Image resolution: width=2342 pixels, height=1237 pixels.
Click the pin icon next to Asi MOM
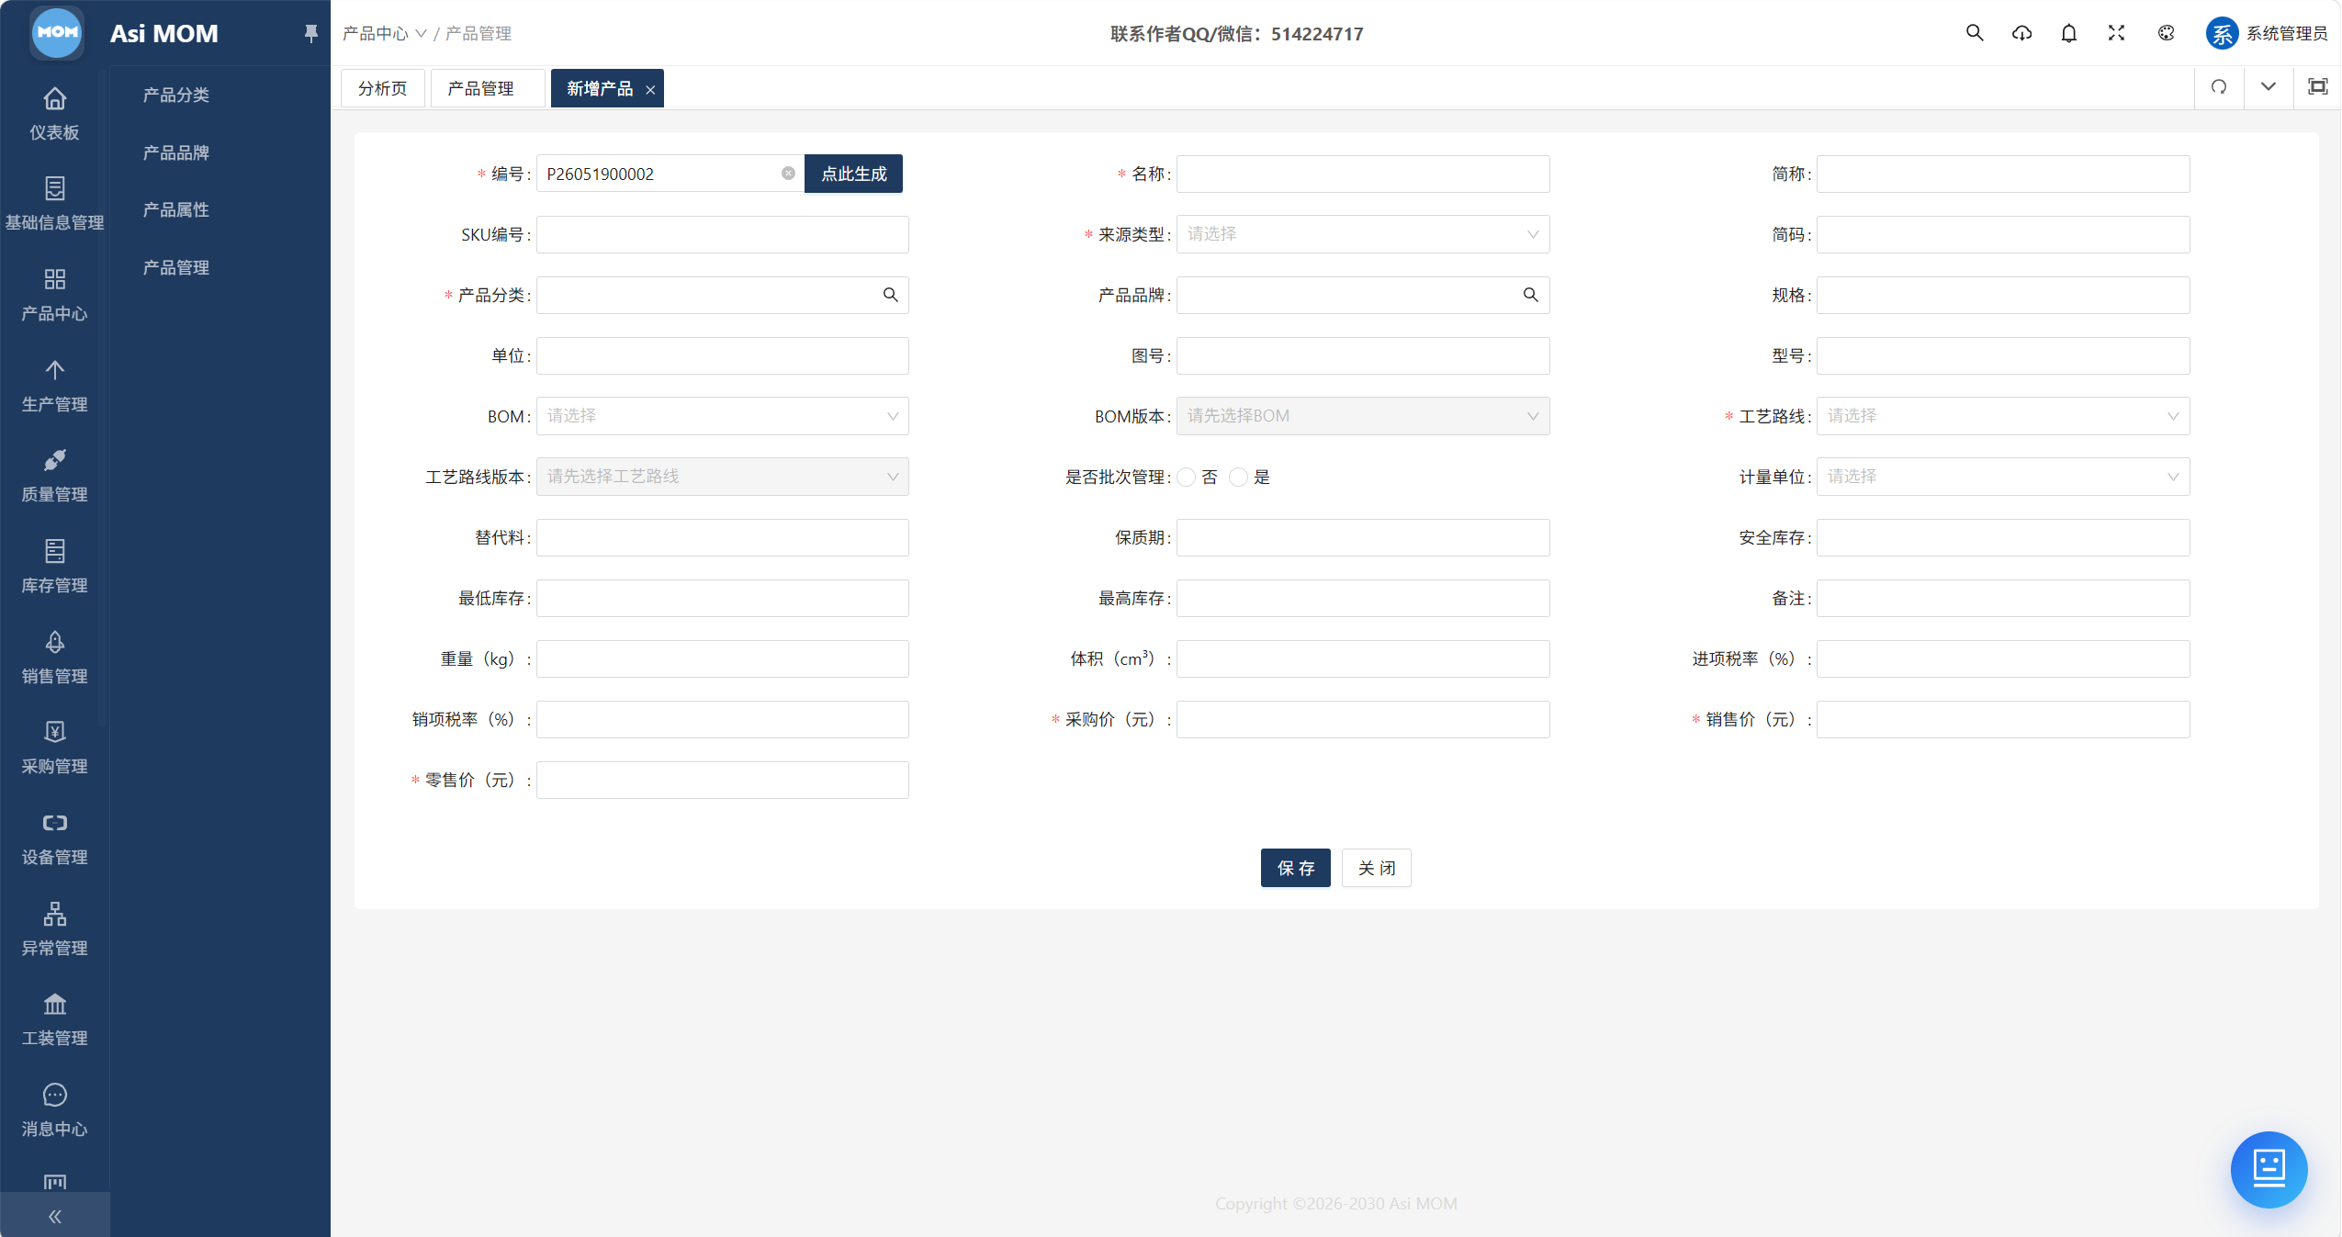click(310, 34)
